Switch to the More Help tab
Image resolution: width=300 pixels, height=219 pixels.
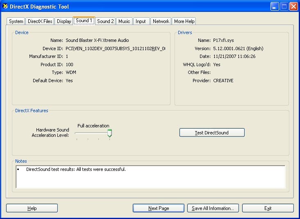pos(184,21)
